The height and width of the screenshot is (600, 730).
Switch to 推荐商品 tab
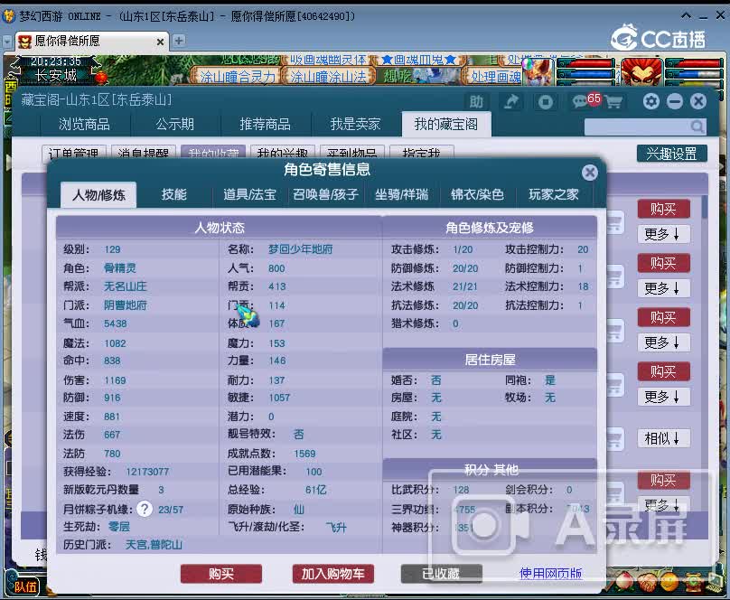coord(265,125)
